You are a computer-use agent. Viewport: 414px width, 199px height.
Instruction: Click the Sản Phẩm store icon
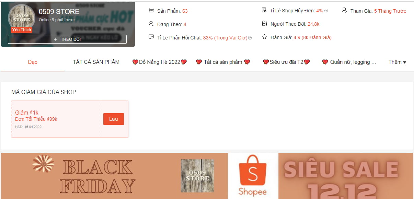point(151,10)
